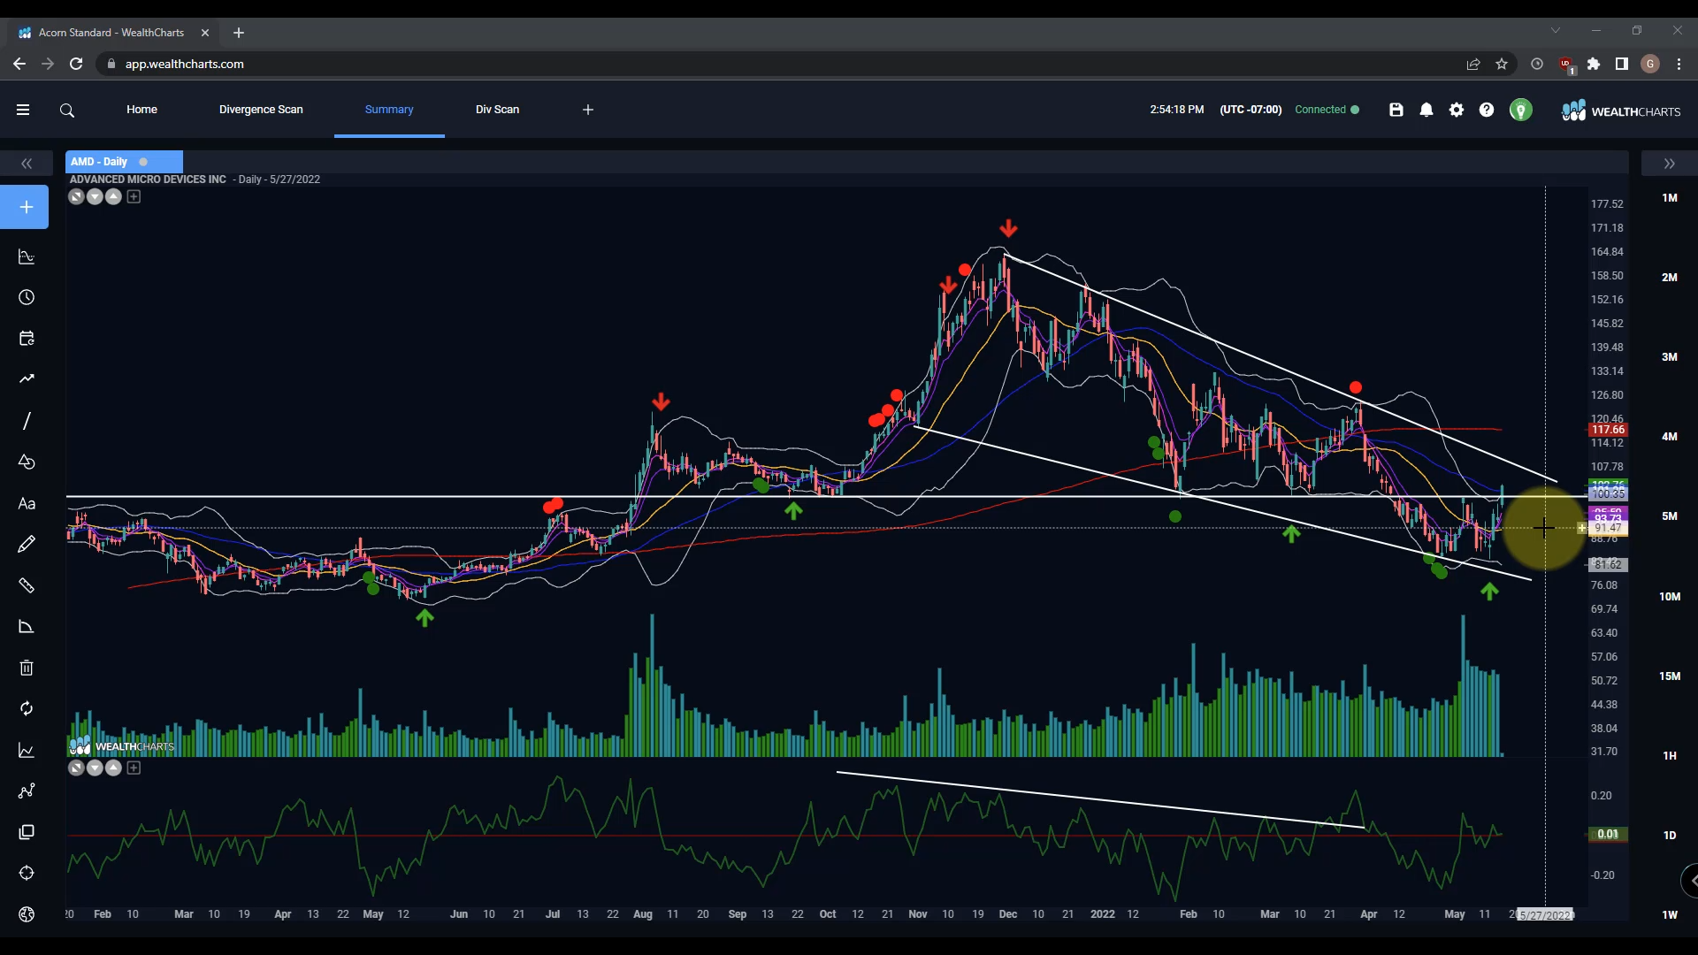Set timeframe to 15M

pos(1669,676)
